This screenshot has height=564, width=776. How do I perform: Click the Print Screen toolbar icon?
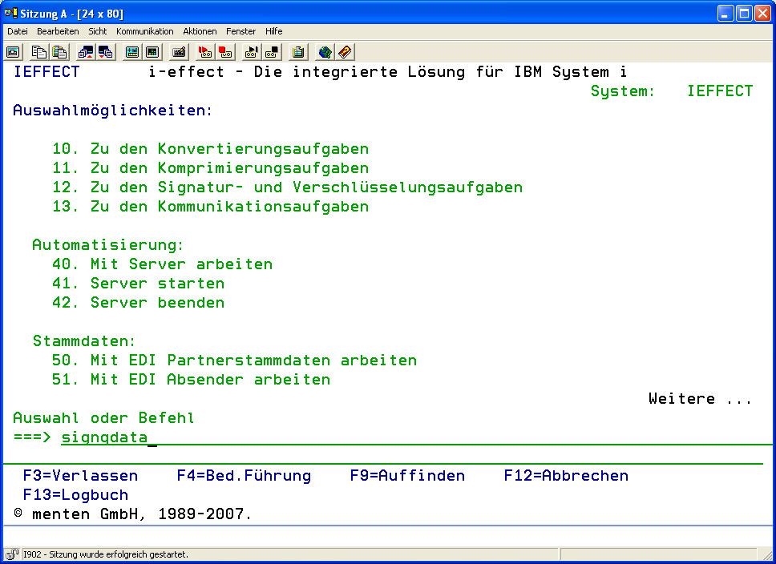tap(14, 52)
